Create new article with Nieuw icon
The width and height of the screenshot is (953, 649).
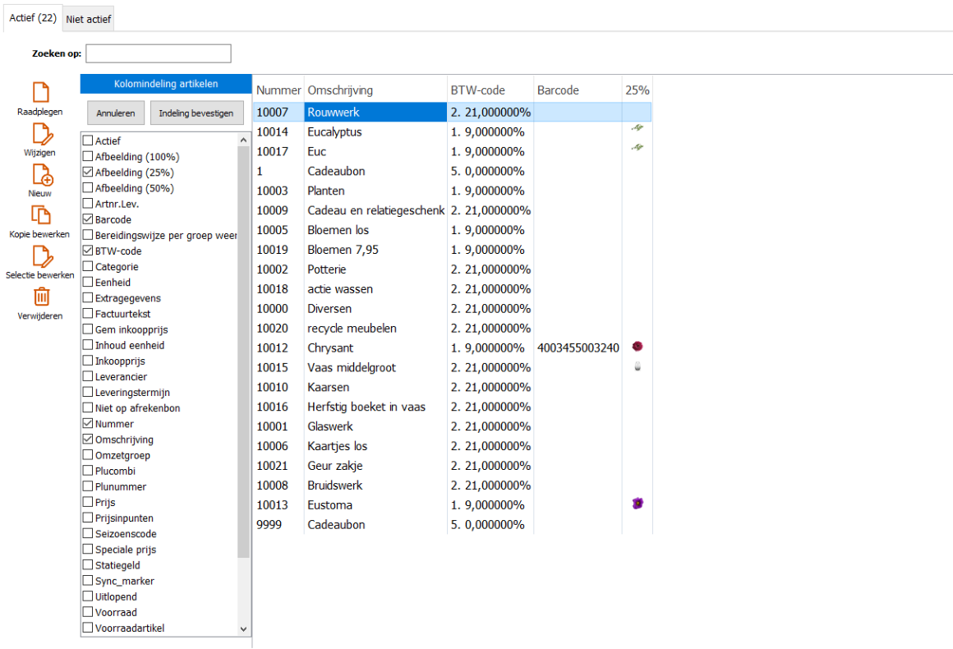coord(40,174)
